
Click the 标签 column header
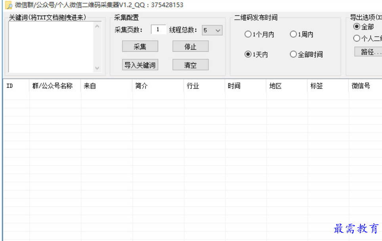[328, 86]
